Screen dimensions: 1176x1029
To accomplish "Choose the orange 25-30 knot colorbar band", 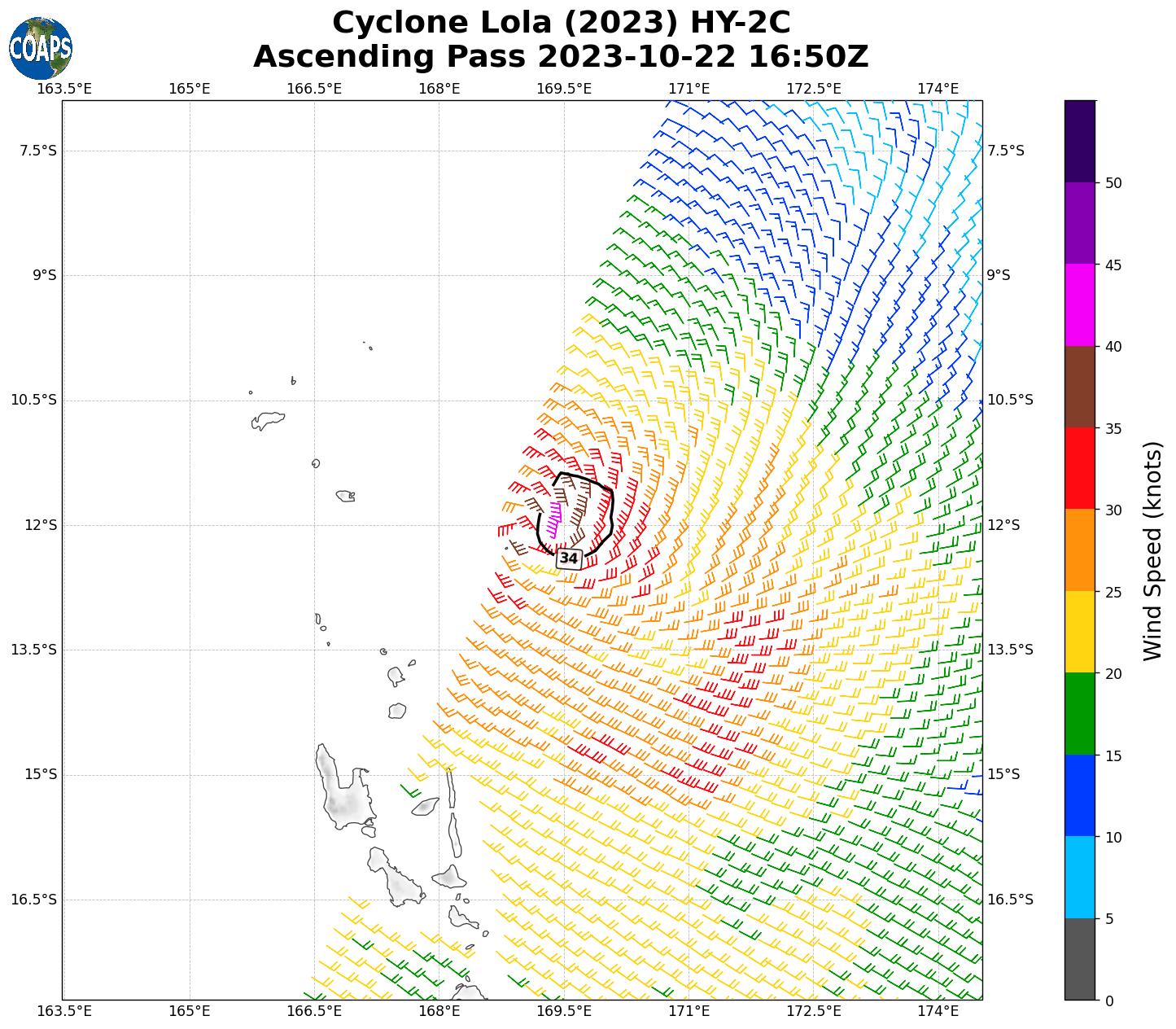I will pos(1080,550).
